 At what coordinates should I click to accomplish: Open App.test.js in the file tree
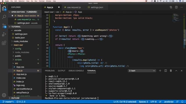21,74
